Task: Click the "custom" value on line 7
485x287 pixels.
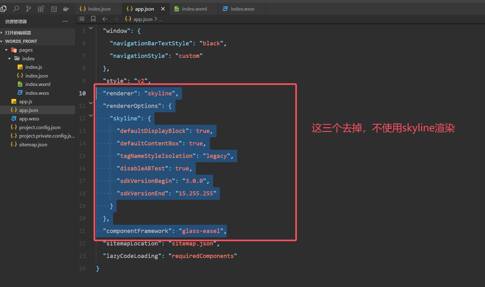Action: pos(189,56)
